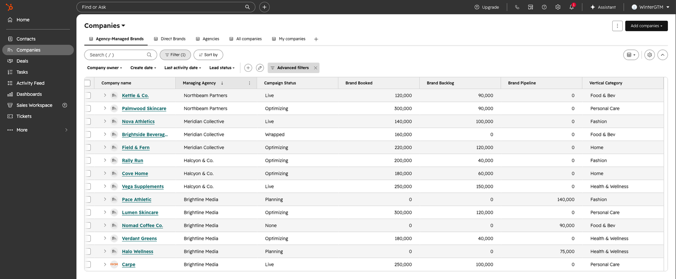Toggle the select-all checkbox in header
676x279 pixels.
pos(87,83)
